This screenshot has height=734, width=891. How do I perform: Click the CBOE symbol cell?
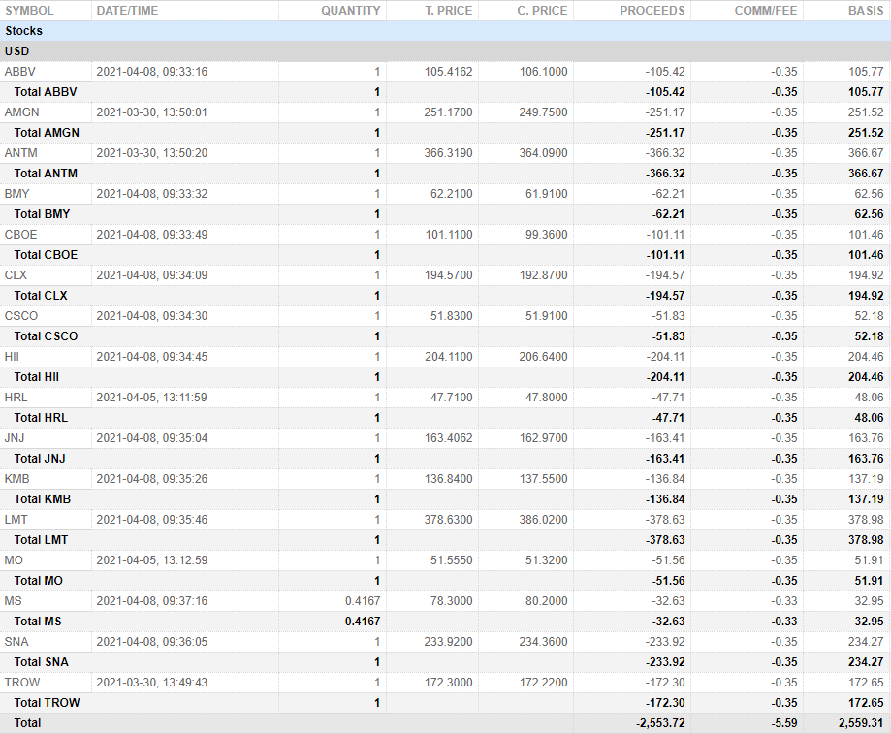(21, 235)
